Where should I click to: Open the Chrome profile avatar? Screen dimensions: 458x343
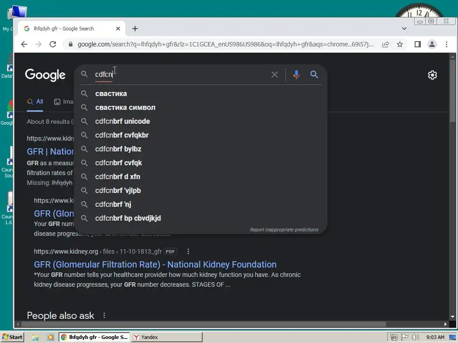click(x=432, y=44)
